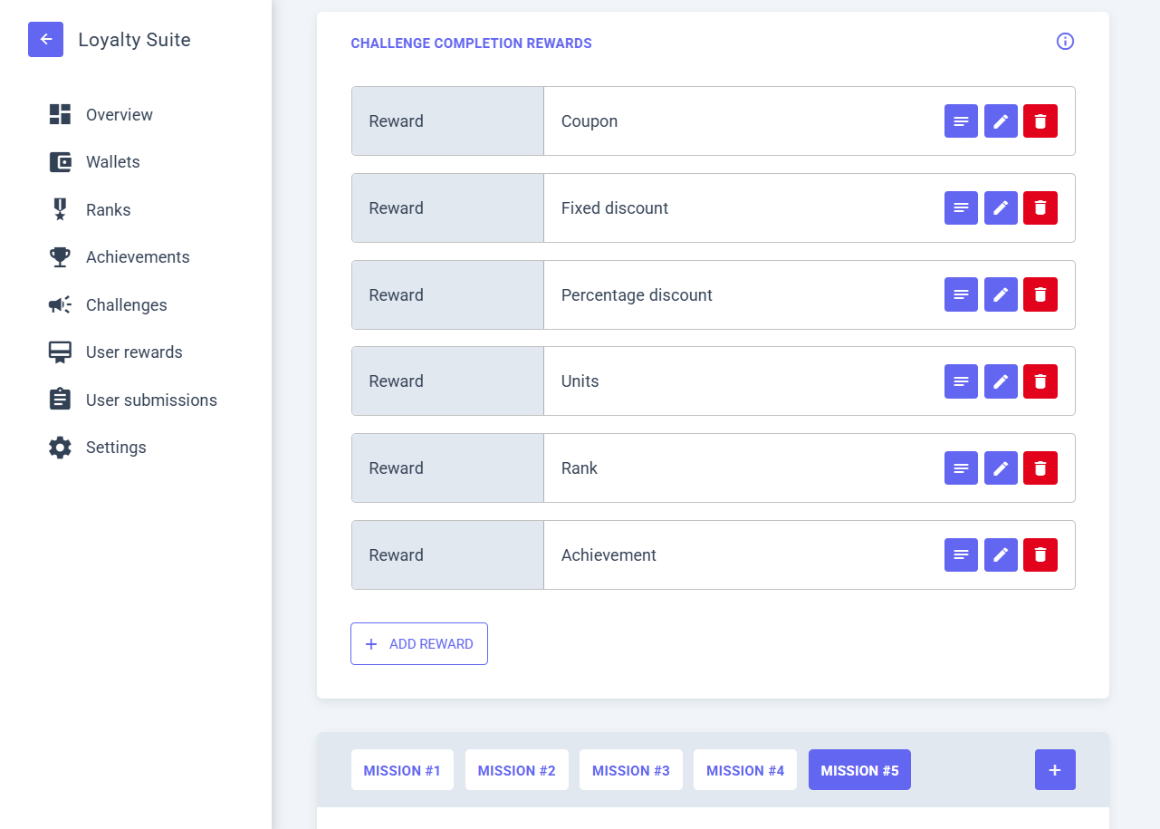
Task: Edit the Achievement reward
Action: coord(1001,554)
